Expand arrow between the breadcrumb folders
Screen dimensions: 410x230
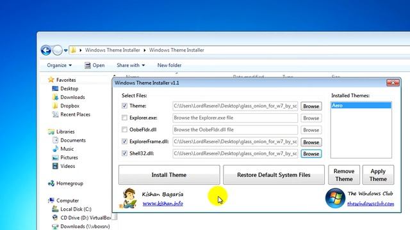pos(145,50)
